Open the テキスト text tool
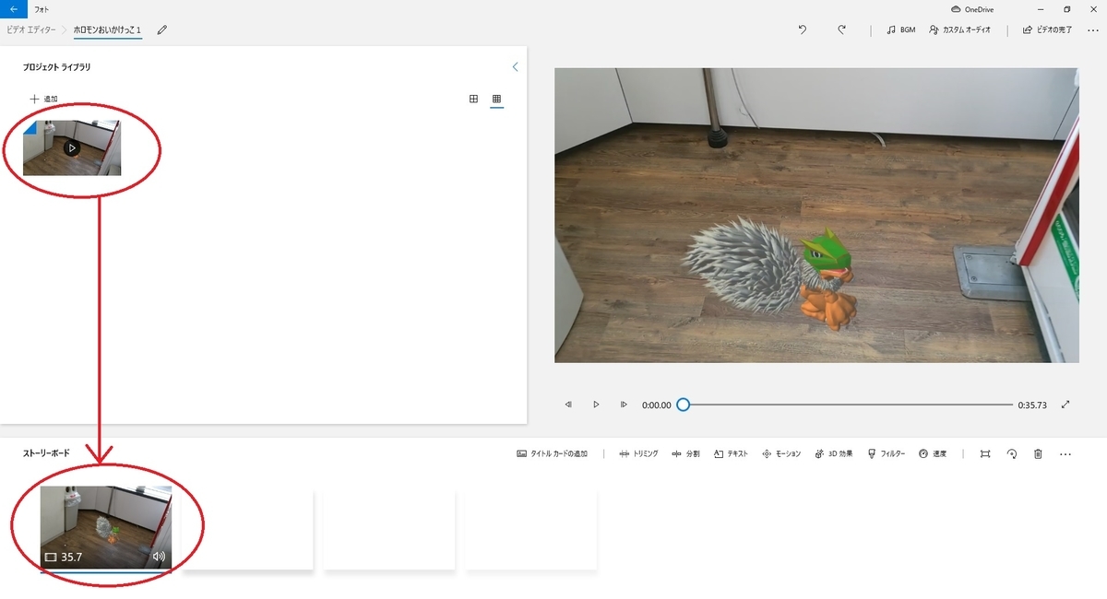 tap(731, 454)
